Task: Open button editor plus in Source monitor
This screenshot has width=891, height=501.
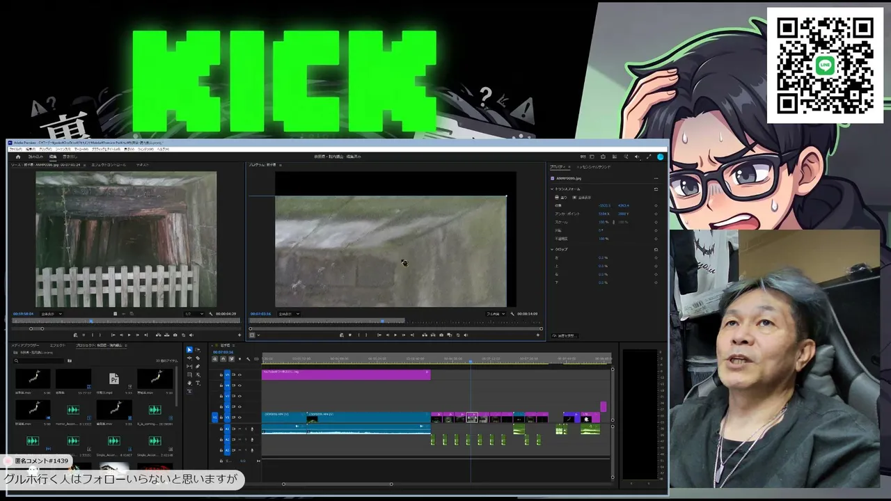Action: tap(239, 335)
